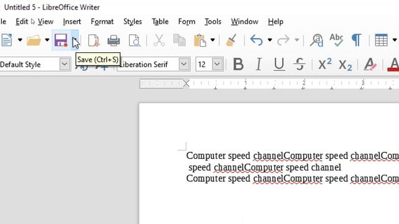
Task: Open the Window menu
Action: tap(244, 22)
